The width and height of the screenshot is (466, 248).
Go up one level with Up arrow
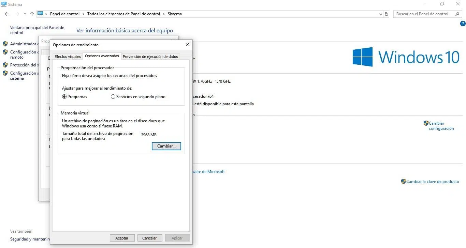click(x=32, y=14)
